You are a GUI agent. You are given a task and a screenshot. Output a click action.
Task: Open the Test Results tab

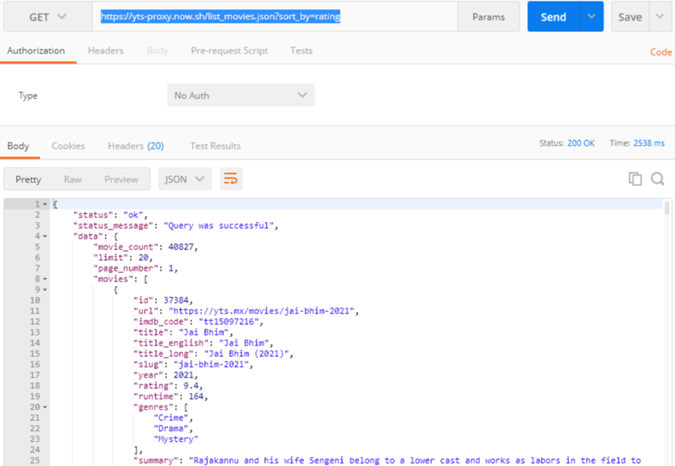pos(216,146)
